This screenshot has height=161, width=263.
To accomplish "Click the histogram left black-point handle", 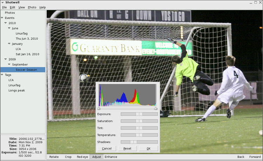I will click(99, 108).
